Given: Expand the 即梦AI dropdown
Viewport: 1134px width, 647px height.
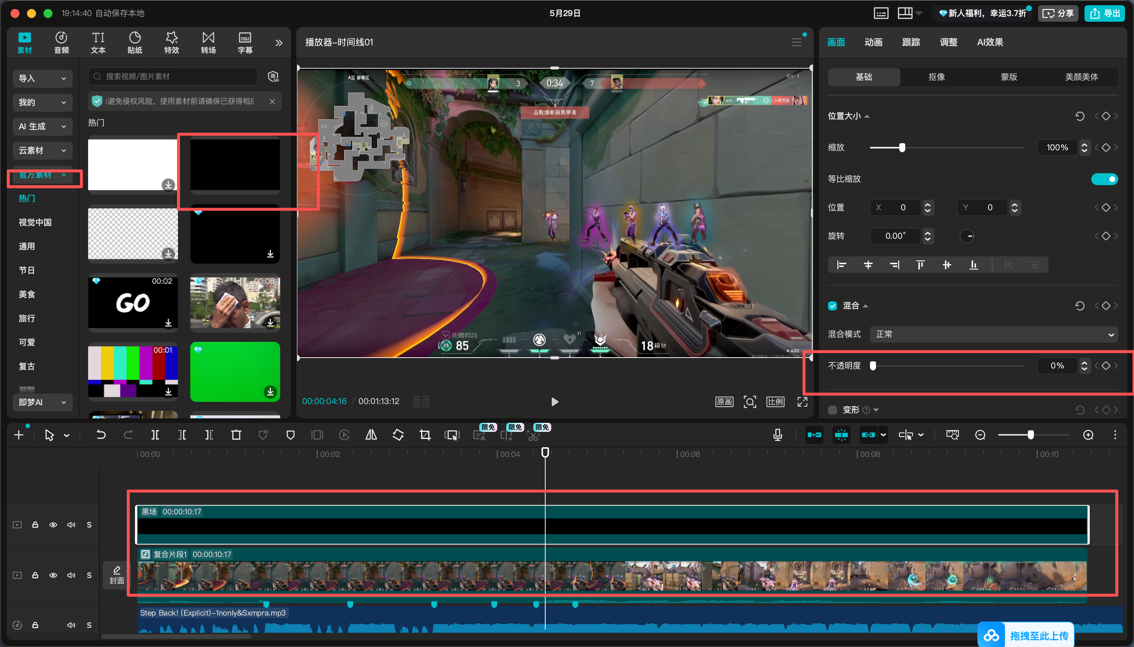Looking at the screenshot, I should click(x=42, y=402).
